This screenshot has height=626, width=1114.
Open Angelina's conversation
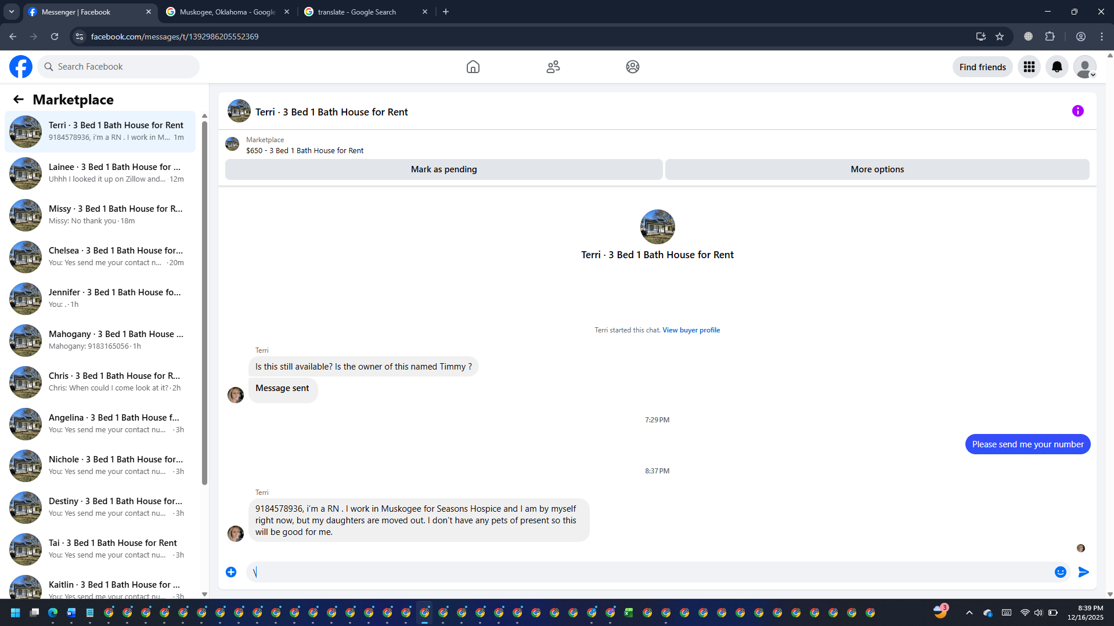click(100, 424)
